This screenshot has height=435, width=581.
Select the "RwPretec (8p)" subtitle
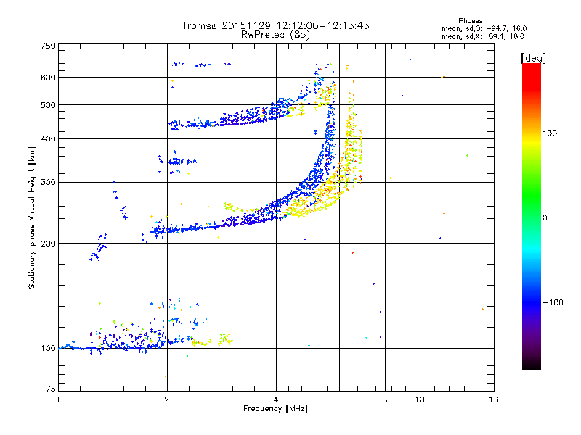click(x=275, y=35)
